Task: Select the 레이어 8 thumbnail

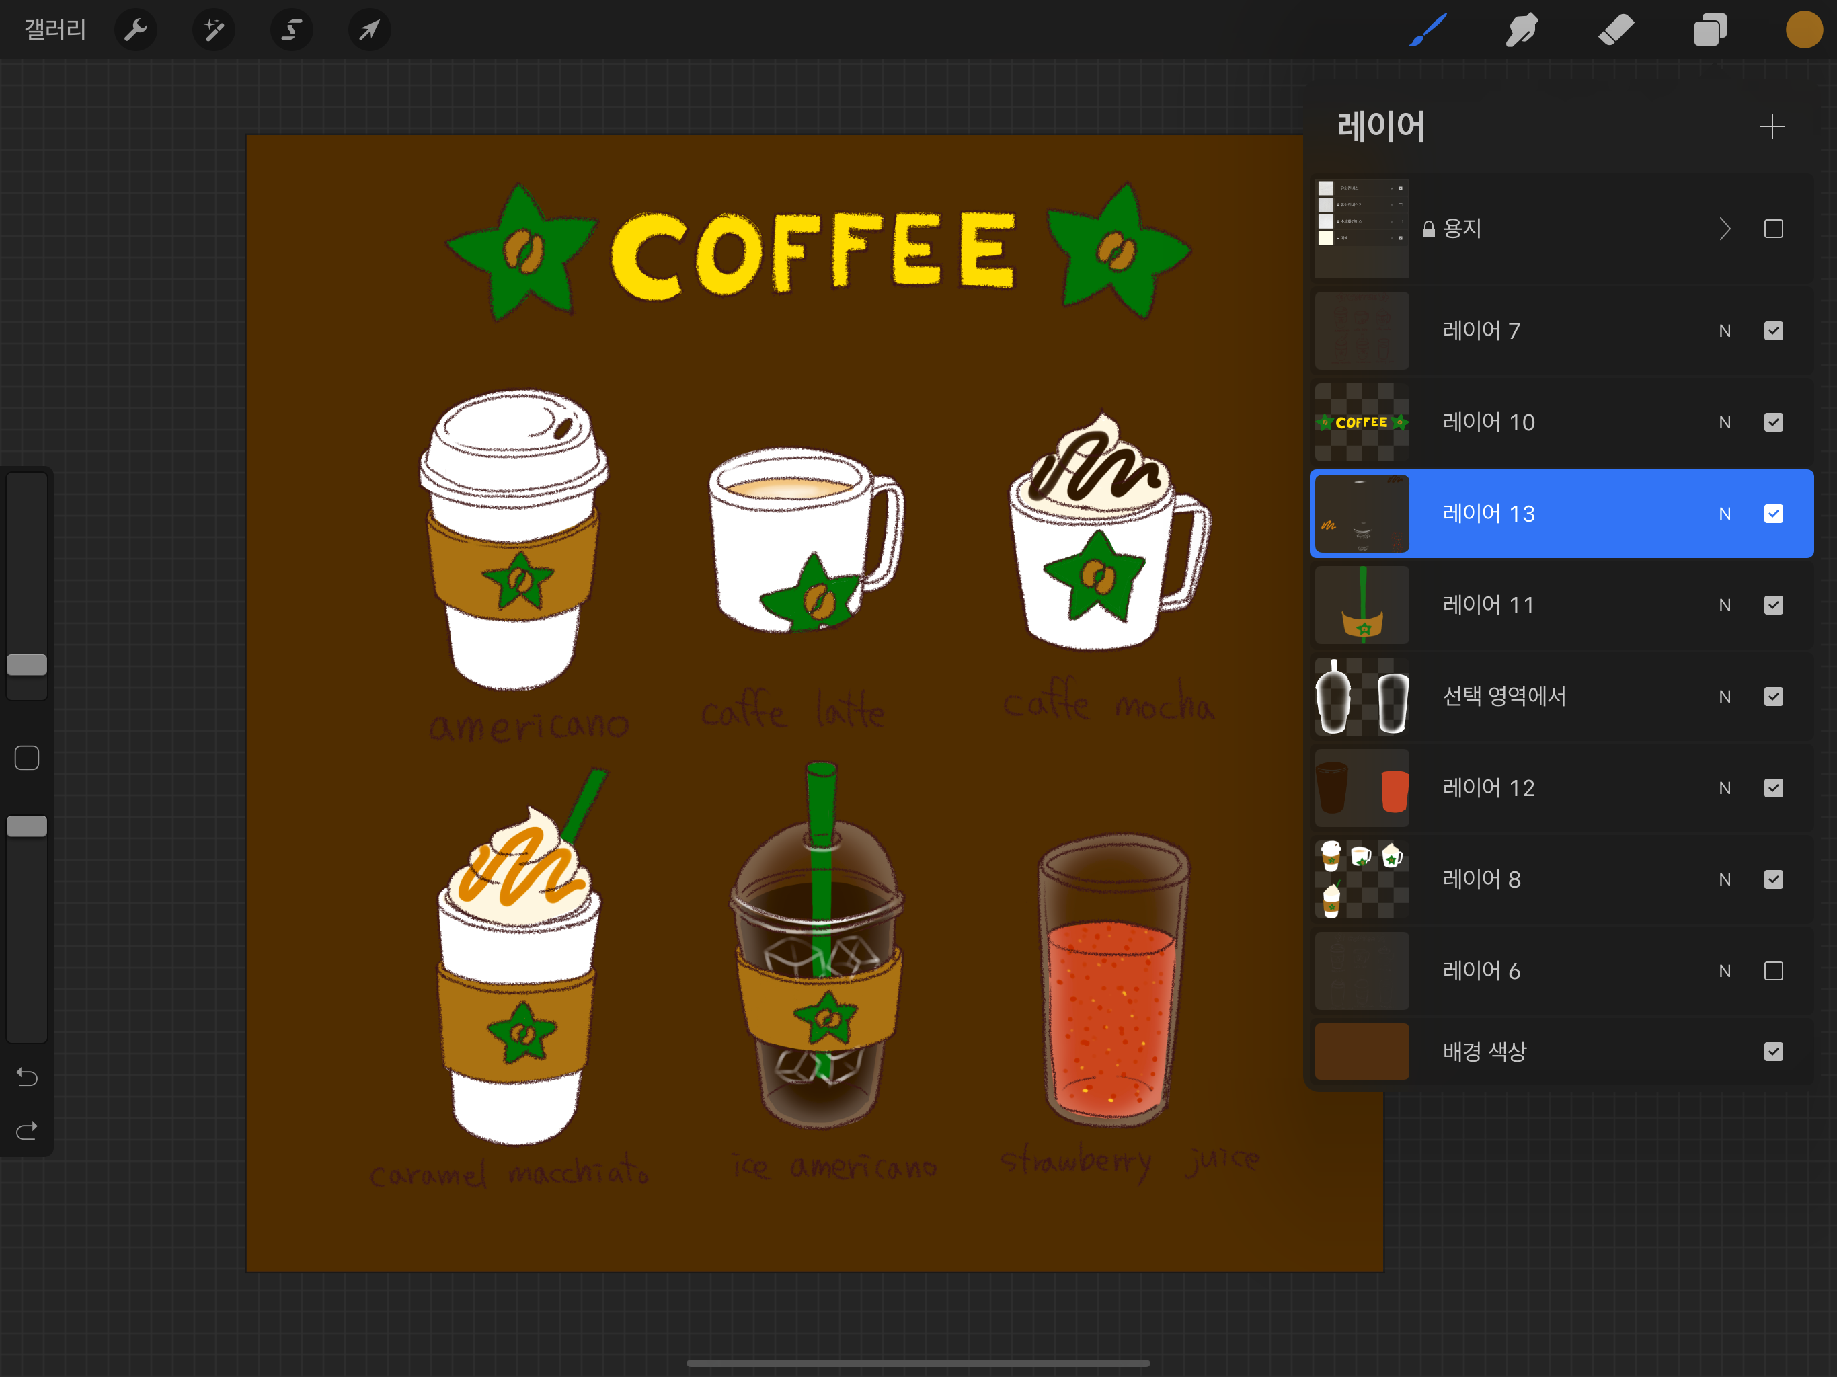Action: point(1362,879)
